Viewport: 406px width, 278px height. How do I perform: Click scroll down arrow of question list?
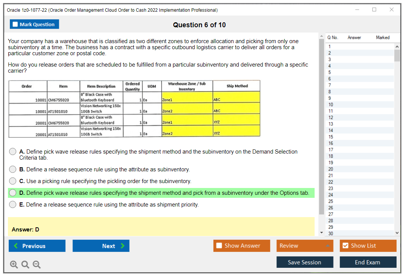[397, 233]
